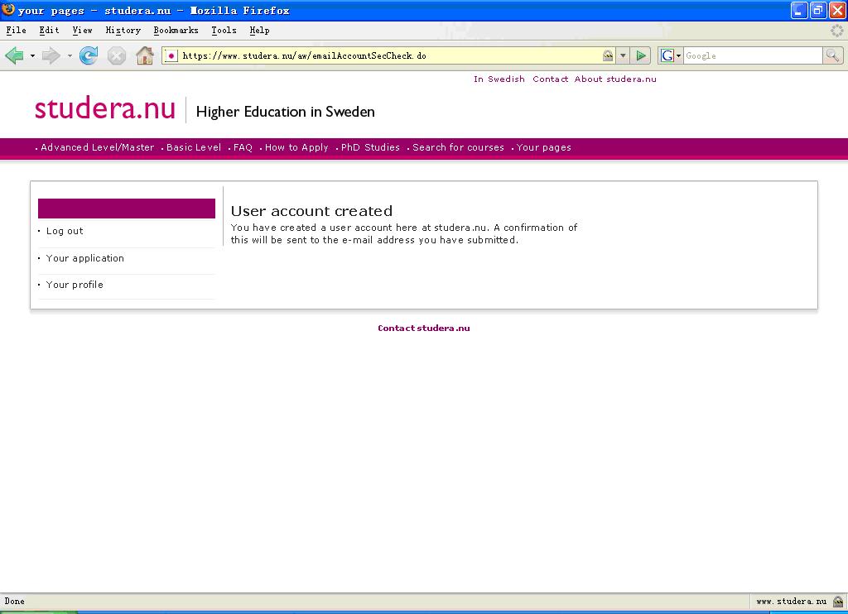Open the Bookmarks menu
This screenshot has width=848, height=614.
point(176,31)
